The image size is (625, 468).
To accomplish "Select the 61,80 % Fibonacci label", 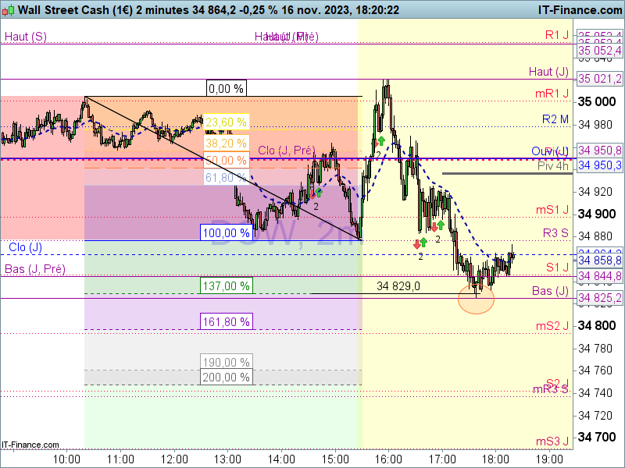I will (x=226, y=177).
